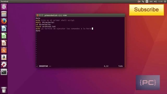This screenshot has height=94, width=167.
Task: Launch Firefox web browser
Action: (4, 21)
